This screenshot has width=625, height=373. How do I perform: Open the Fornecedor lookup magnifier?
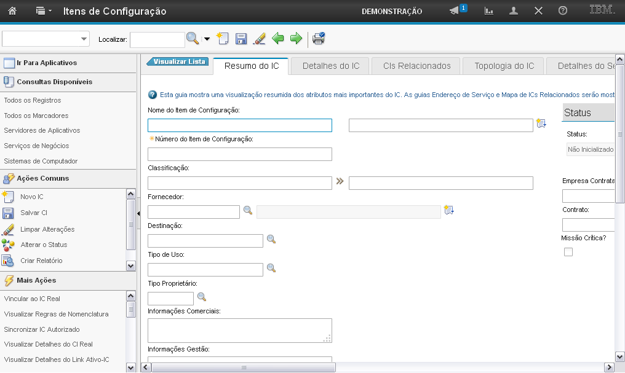pos(248,210)
